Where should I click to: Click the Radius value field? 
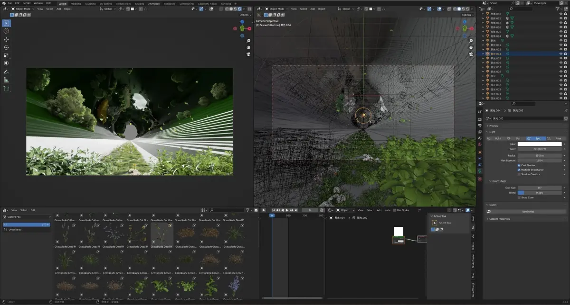click(539, 155)
